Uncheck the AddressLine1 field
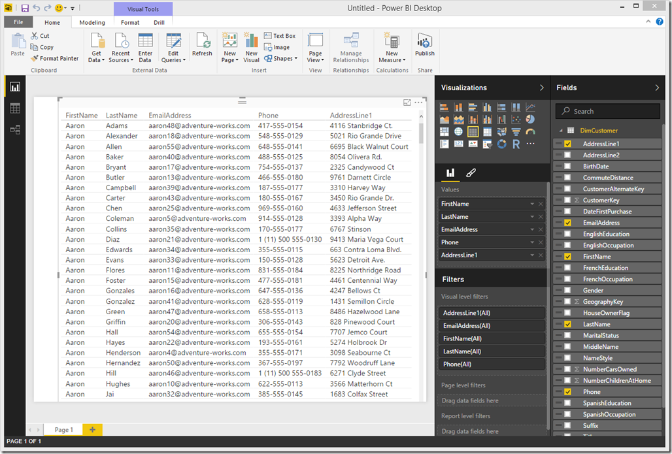672x454 pixels. pyautogui.click(x=567, y=144)
